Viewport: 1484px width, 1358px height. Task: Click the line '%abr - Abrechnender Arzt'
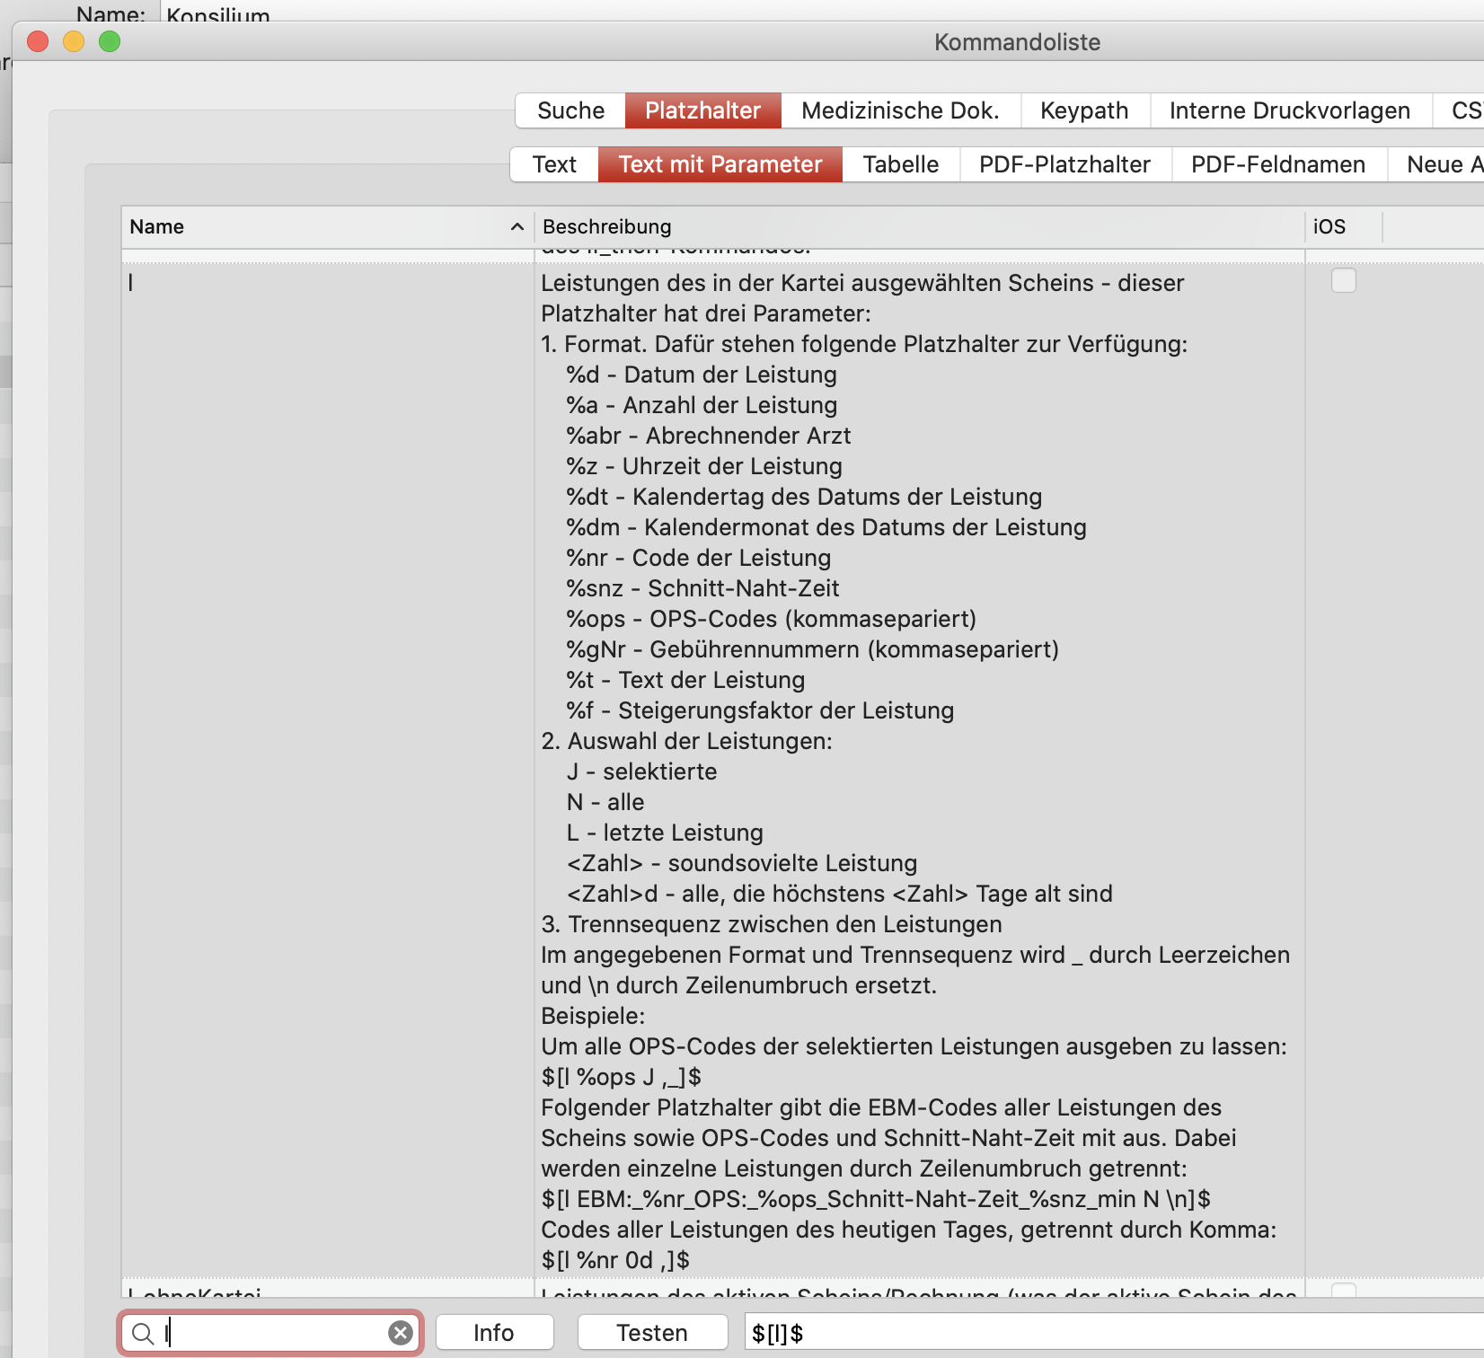708,436
